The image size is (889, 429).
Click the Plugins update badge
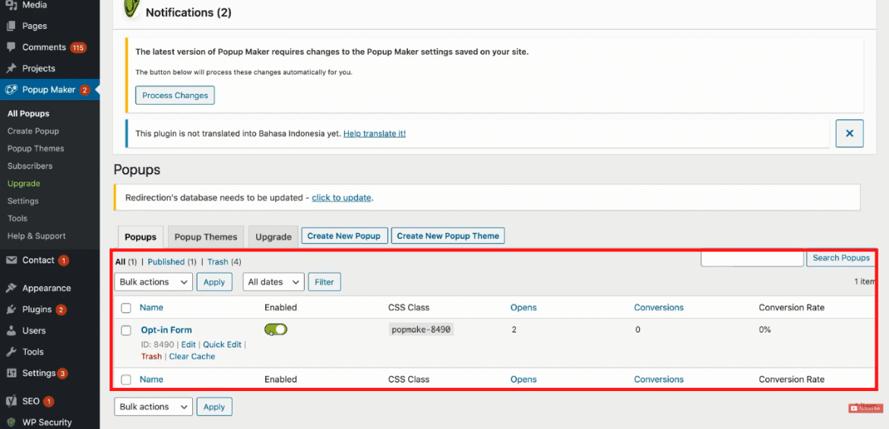62,310
